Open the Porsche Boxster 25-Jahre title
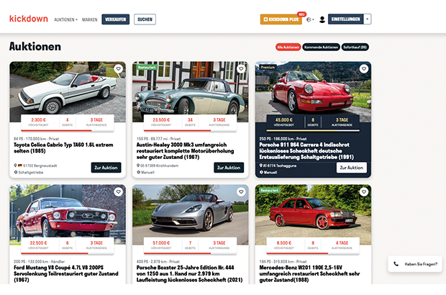446x295 pixels. (x=189, y=273)
